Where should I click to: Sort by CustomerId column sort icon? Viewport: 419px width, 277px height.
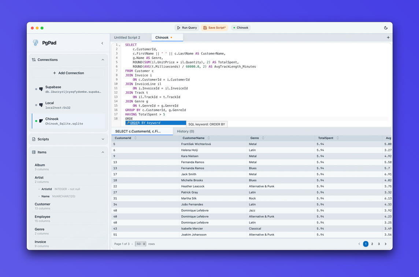tap(136, 138)
